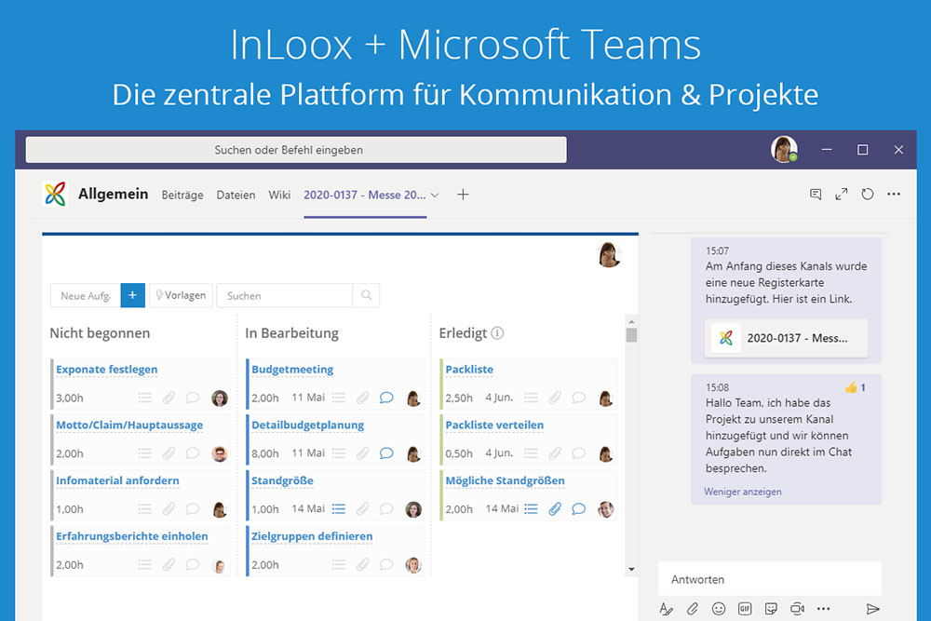This screenshot has width=931, height=621.
Task: Open user profile avatar in title bar
Action: click(784, 149)
